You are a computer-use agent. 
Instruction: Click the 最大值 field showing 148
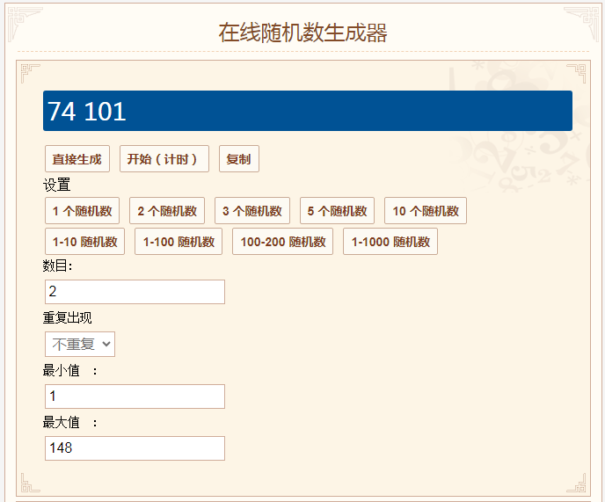click(x=135, y=448)
